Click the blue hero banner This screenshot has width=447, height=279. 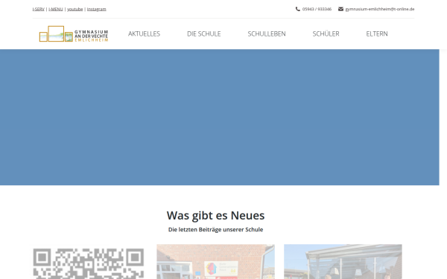tap(220, 118)
